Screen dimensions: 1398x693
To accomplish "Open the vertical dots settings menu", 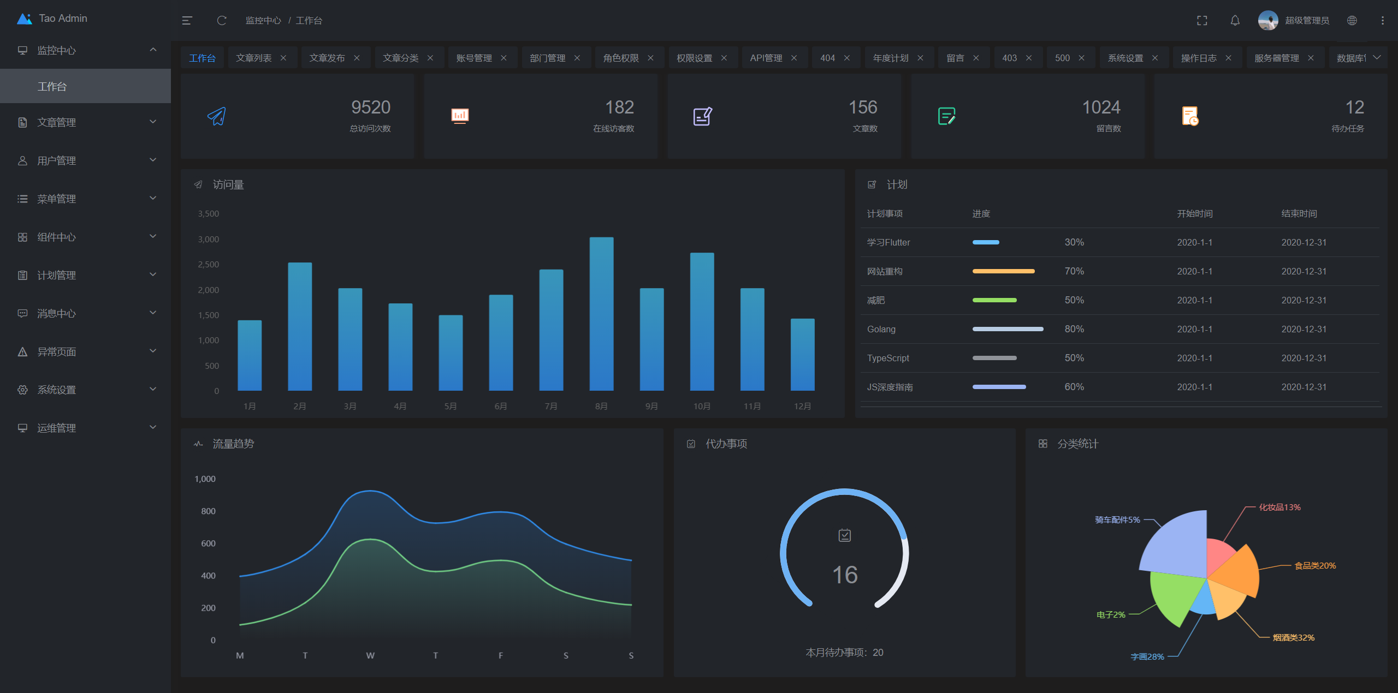I will tap(1383, 21).
